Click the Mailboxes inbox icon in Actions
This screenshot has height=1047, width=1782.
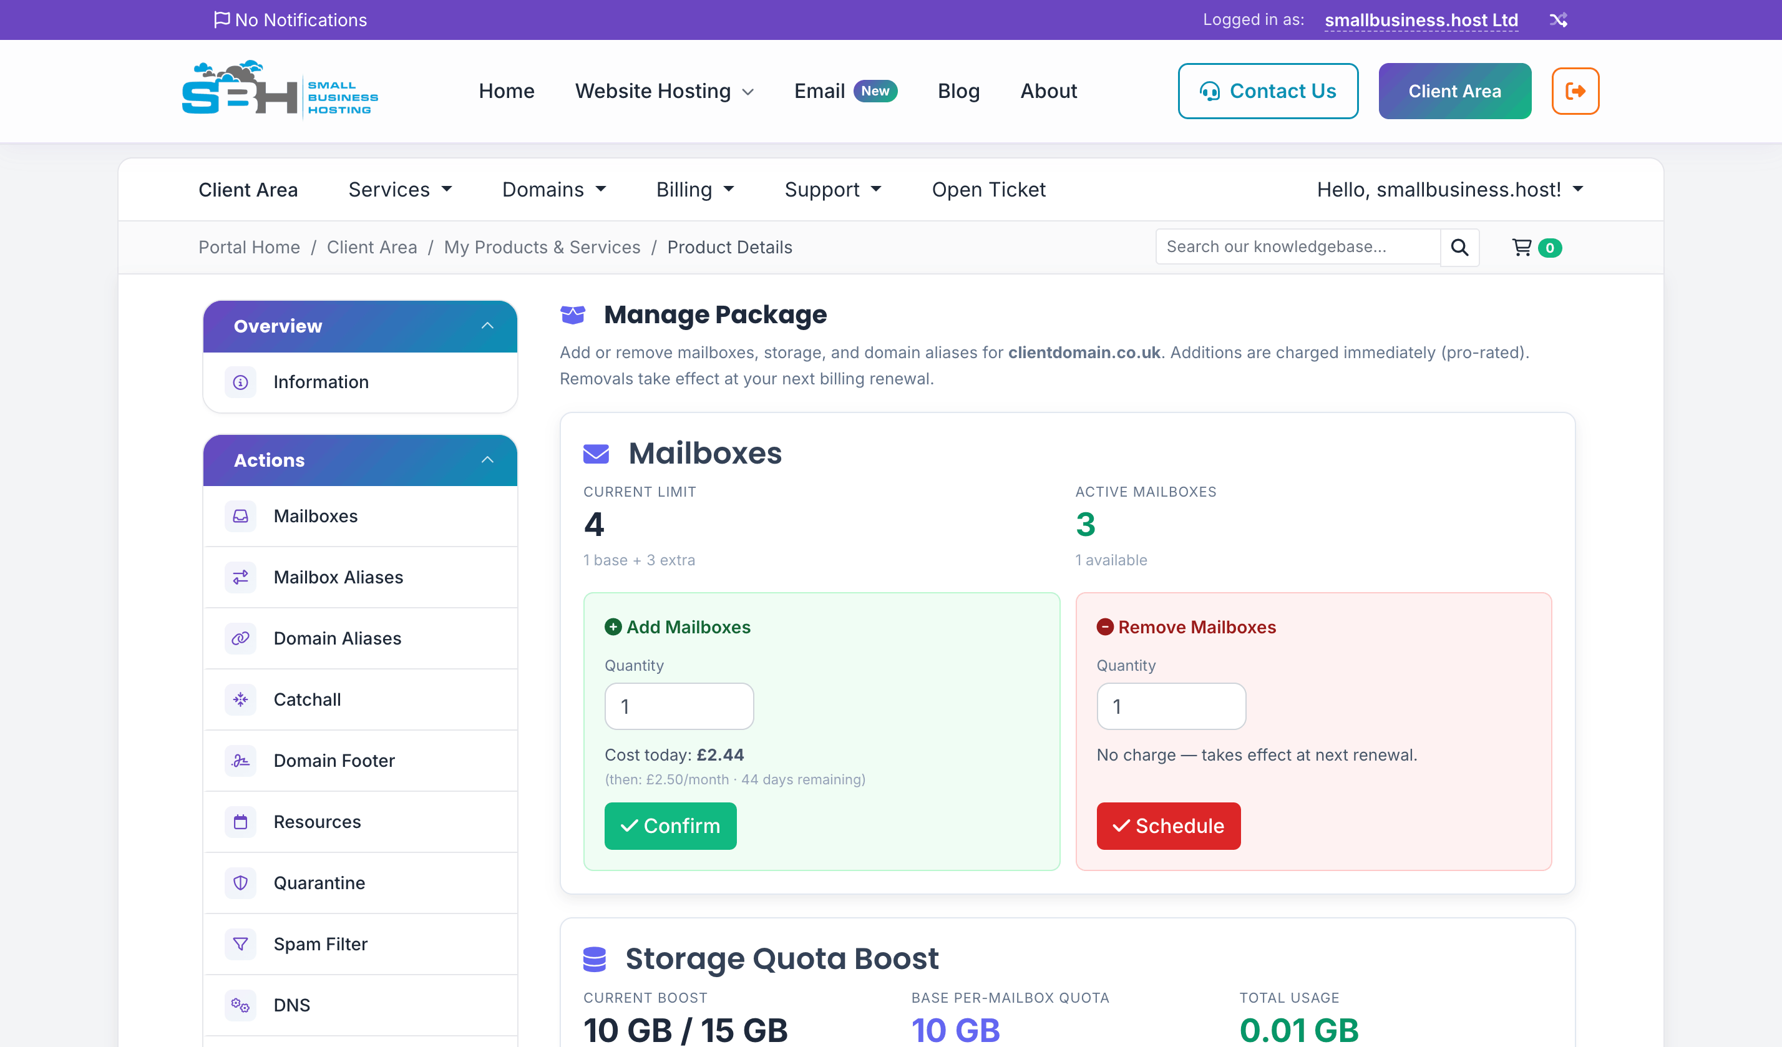click(x=240, y=516)
